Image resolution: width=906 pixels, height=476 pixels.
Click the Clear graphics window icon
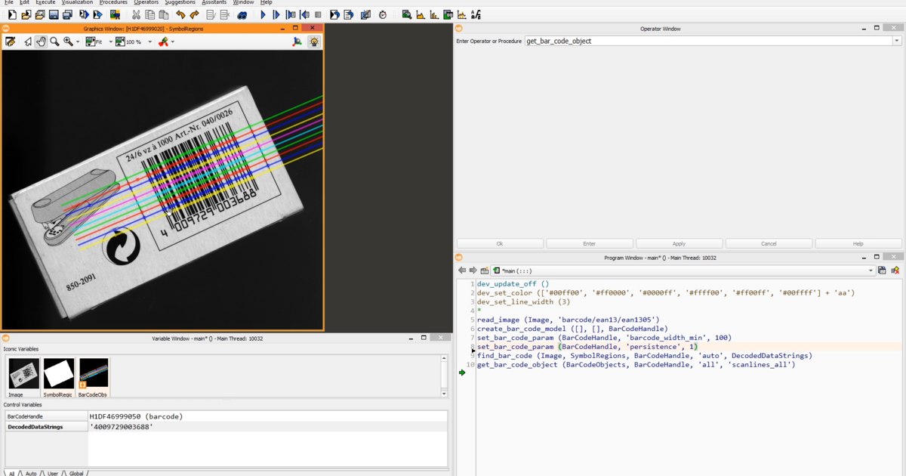tap(11, 42)
